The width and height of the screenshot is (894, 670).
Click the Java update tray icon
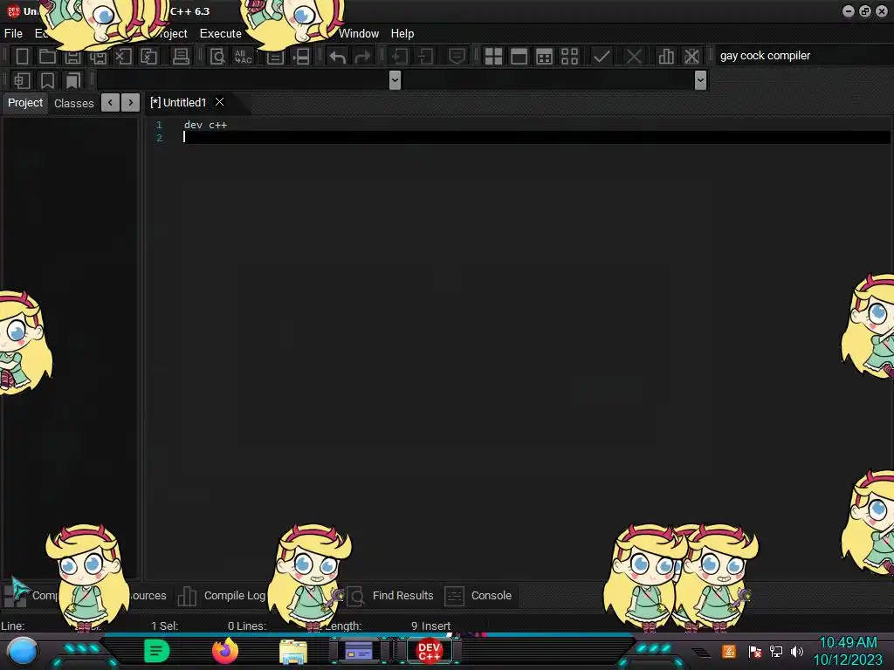(x=729, y=651)
